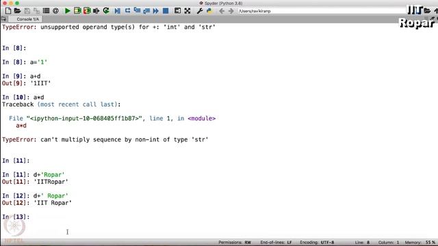The width and height of the screenshot is (438, 246).
Task: Click Permissions RW status entry
Action: [x=235, y=243]
